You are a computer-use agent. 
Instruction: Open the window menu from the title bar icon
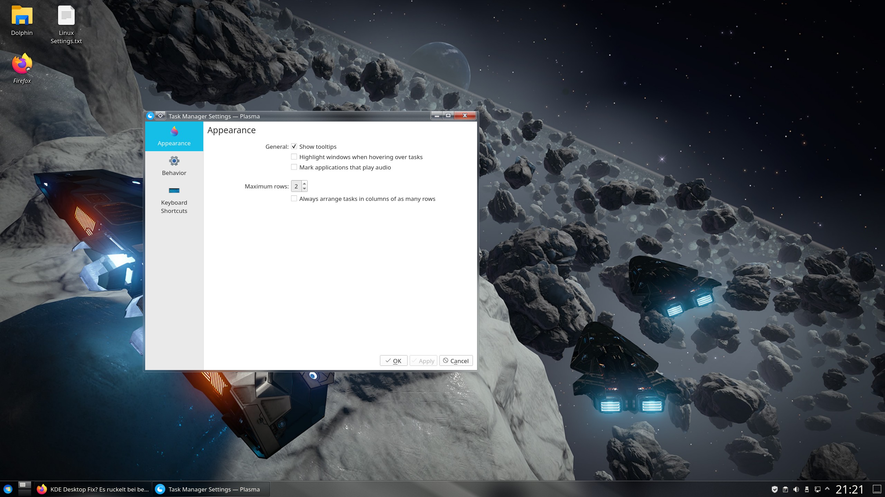(x=150, y=116)
